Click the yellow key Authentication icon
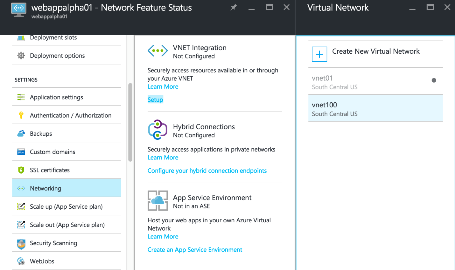This screenshot has width=455, height=270. tap(21, 115)
